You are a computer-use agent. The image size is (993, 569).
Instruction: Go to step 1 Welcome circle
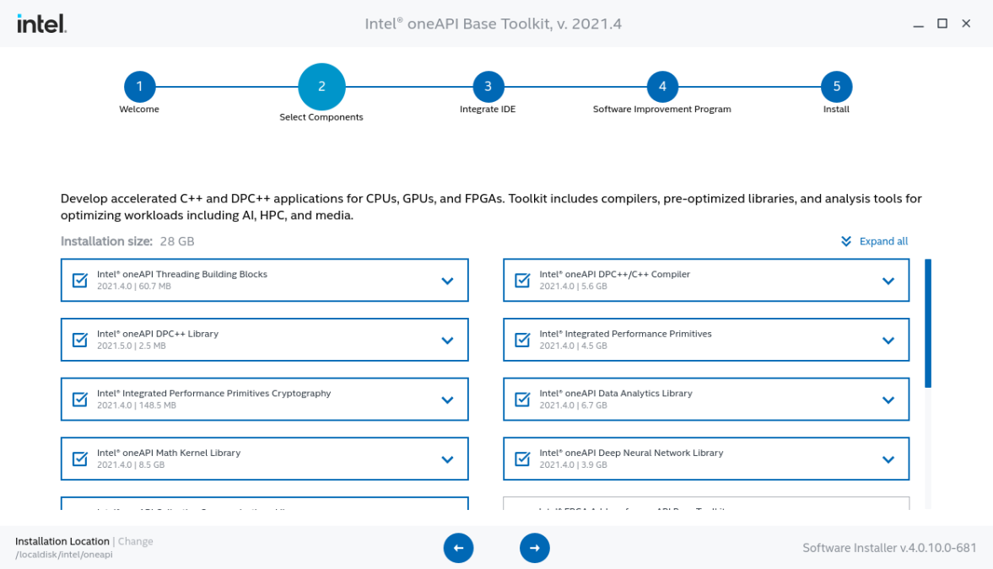click(139, 87)
